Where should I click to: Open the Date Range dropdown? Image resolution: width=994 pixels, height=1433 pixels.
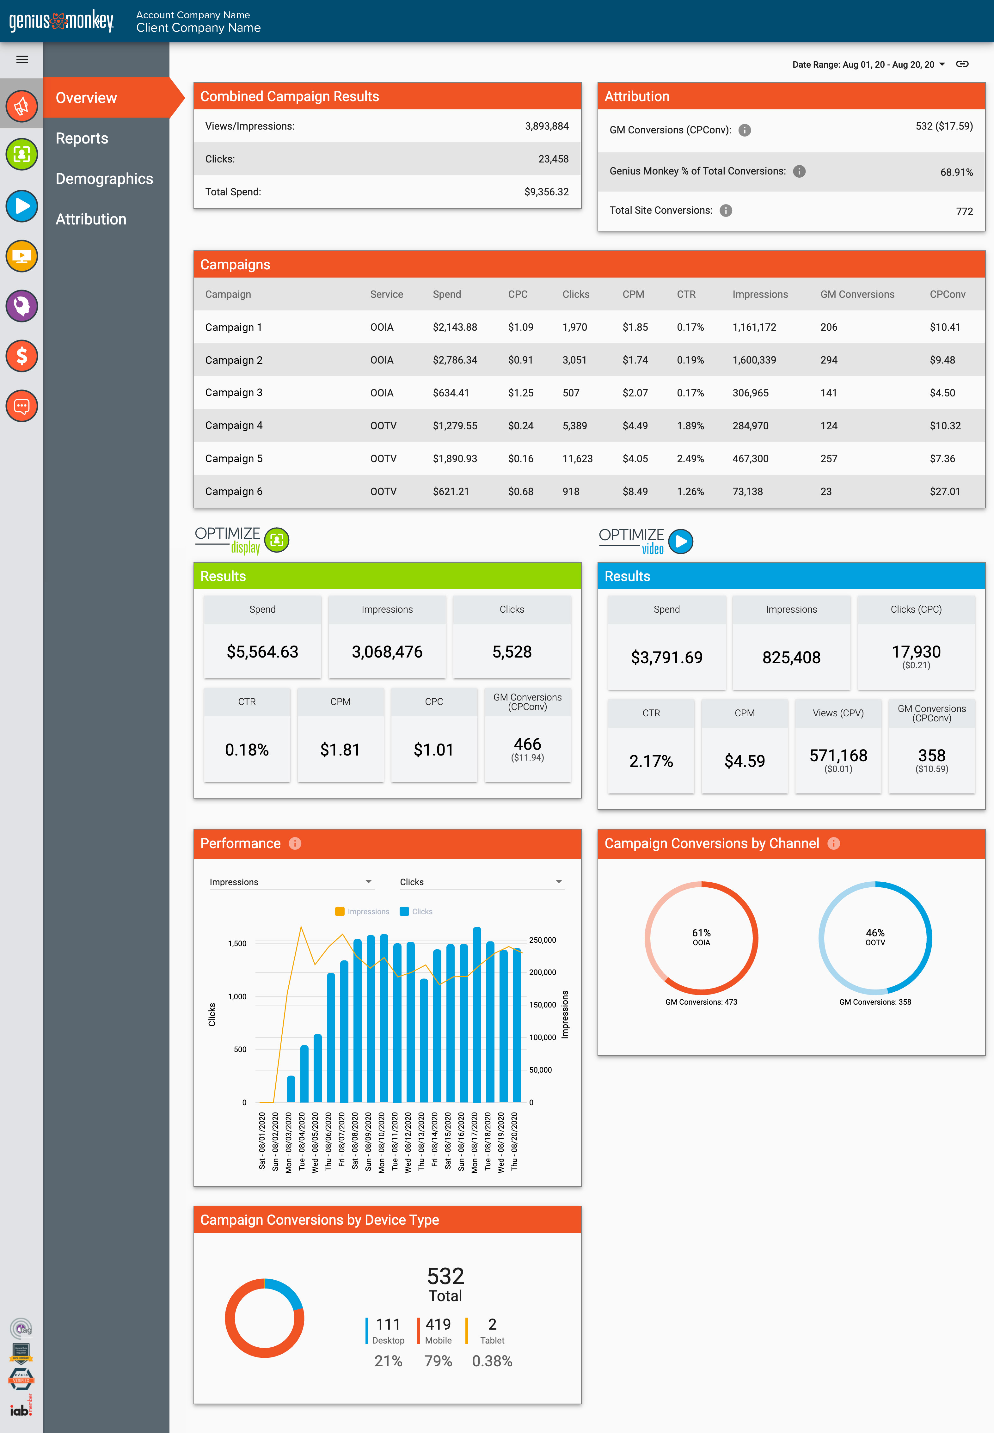point(869,64)
